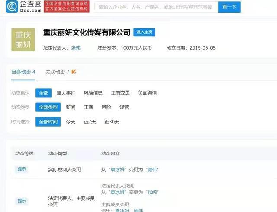Open legal representative 张纯 link

pos(75,47)
